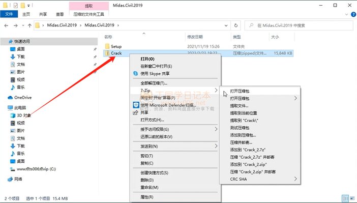357x203 pixels.
Task: Choose 打开(O) from the context menu
Action: point(147,59)
